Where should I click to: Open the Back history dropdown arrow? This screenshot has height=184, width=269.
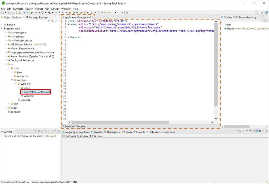pyautogui.click(x=115, y=12)
